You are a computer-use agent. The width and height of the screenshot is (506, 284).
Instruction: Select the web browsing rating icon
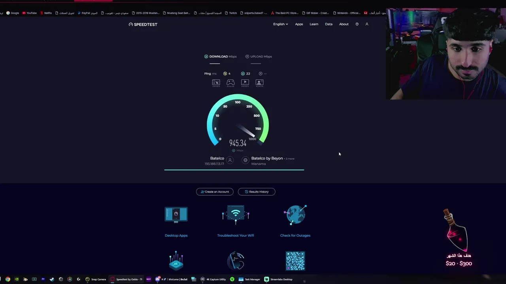click(x=216, y=82)
